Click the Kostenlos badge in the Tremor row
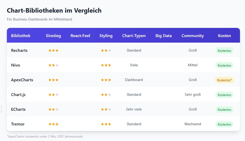245x141 pixels. click(x=224, y=124)
